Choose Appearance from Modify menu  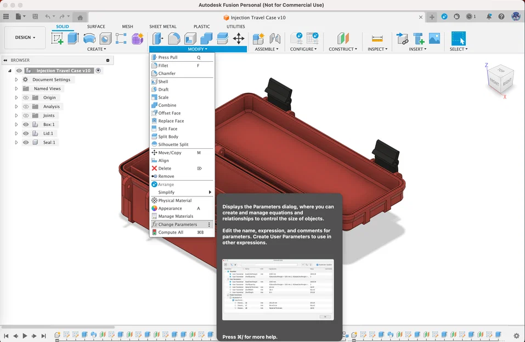[182, 208]
